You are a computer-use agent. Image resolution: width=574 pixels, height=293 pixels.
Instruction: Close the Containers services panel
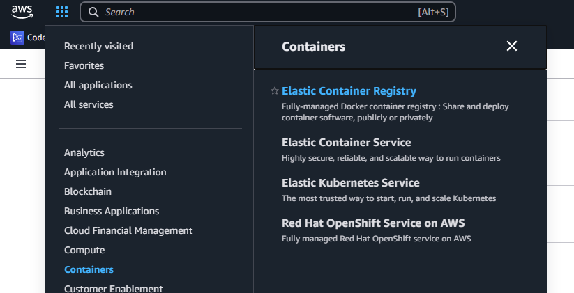click(x=511, y=46)
